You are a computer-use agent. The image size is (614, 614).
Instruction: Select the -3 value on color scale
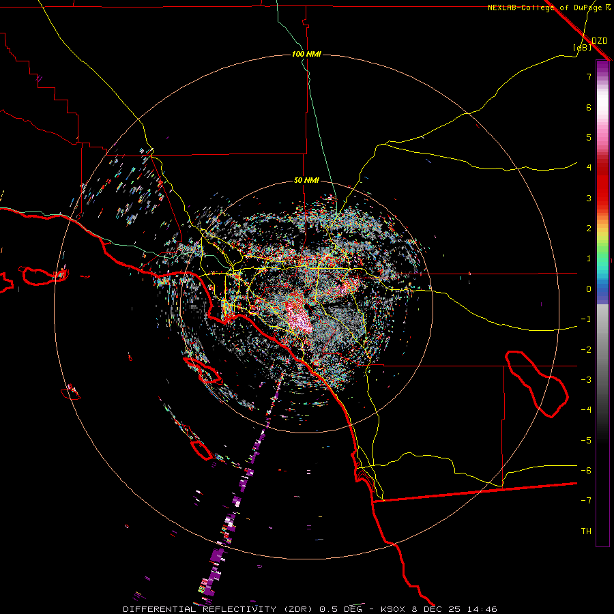tap(586, 380)
